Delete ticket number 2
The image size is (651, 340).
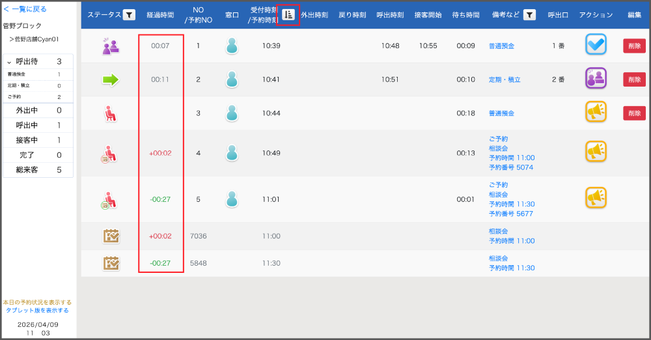634,79
